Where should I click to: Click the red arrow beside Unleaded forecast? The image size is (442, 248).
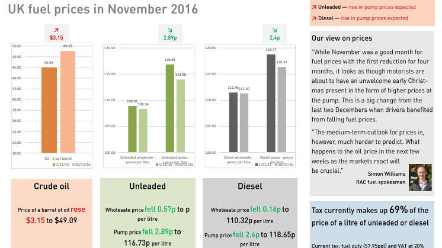[314, 7]
